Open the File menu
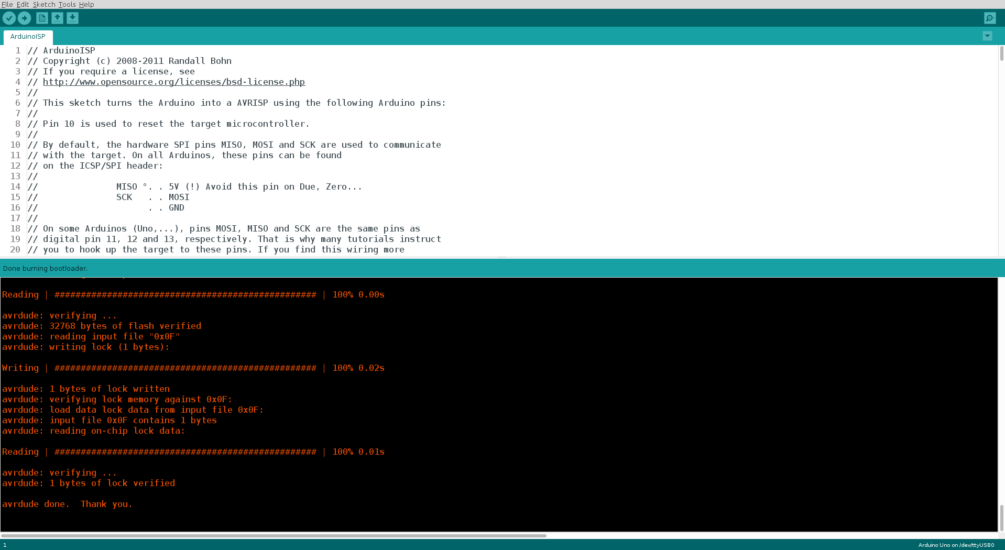The height and width of the screenshot is (550, 1005). (x=7, y=4)
